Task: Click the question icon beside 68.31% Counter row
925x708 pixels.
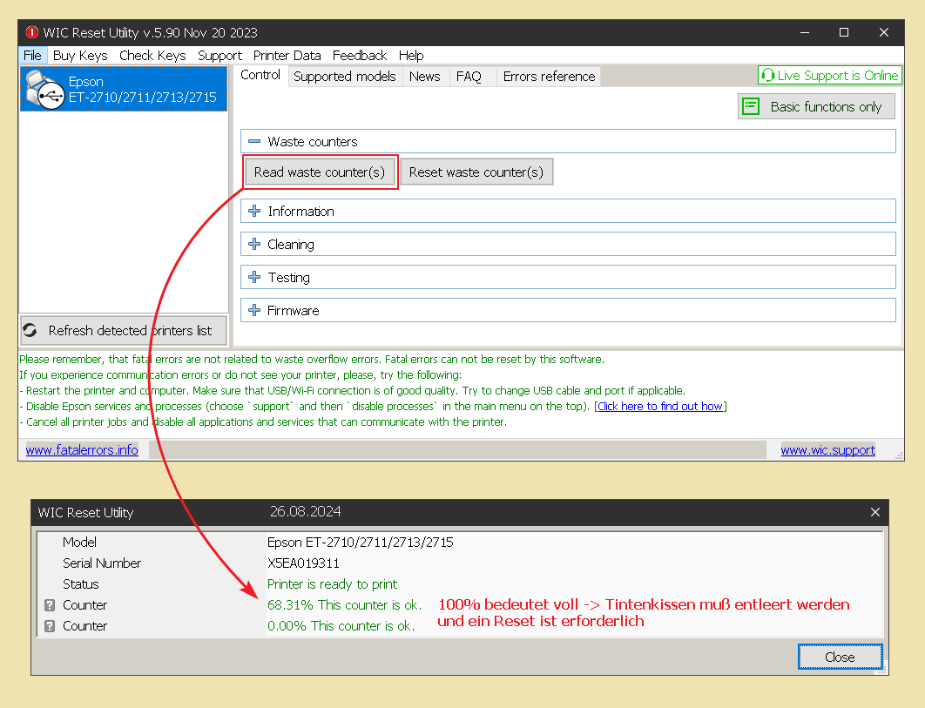Action: pyautogui.click(x=51, y=605)
